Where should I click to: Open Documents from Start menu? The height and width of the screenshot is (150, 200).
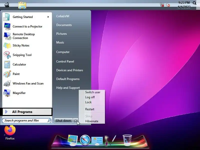click(x=64, y=25)
